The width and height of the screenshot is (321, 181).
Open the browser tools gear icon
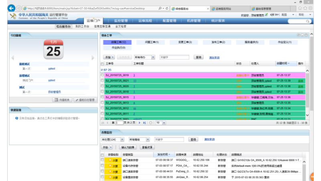[311, 8]
